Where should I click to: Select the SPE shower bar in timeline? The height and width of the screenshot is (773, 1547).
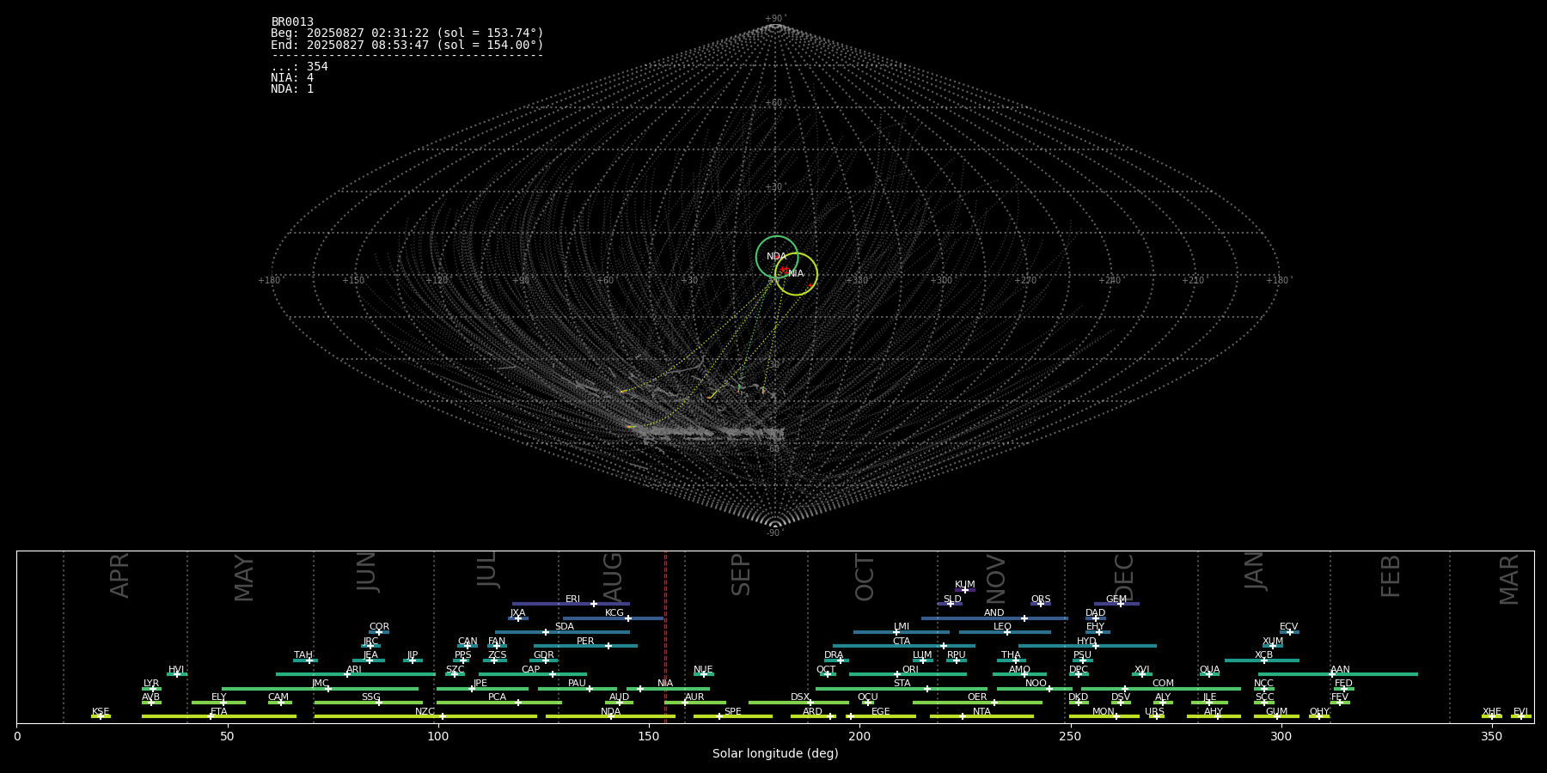point(733,716)
